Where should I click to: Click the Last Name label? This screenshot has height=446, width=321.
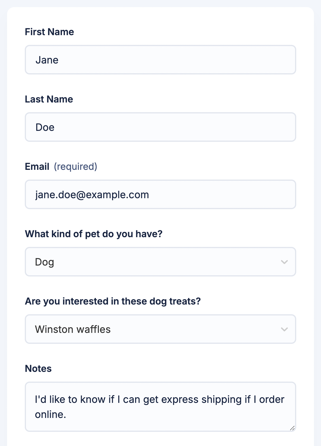49,99
